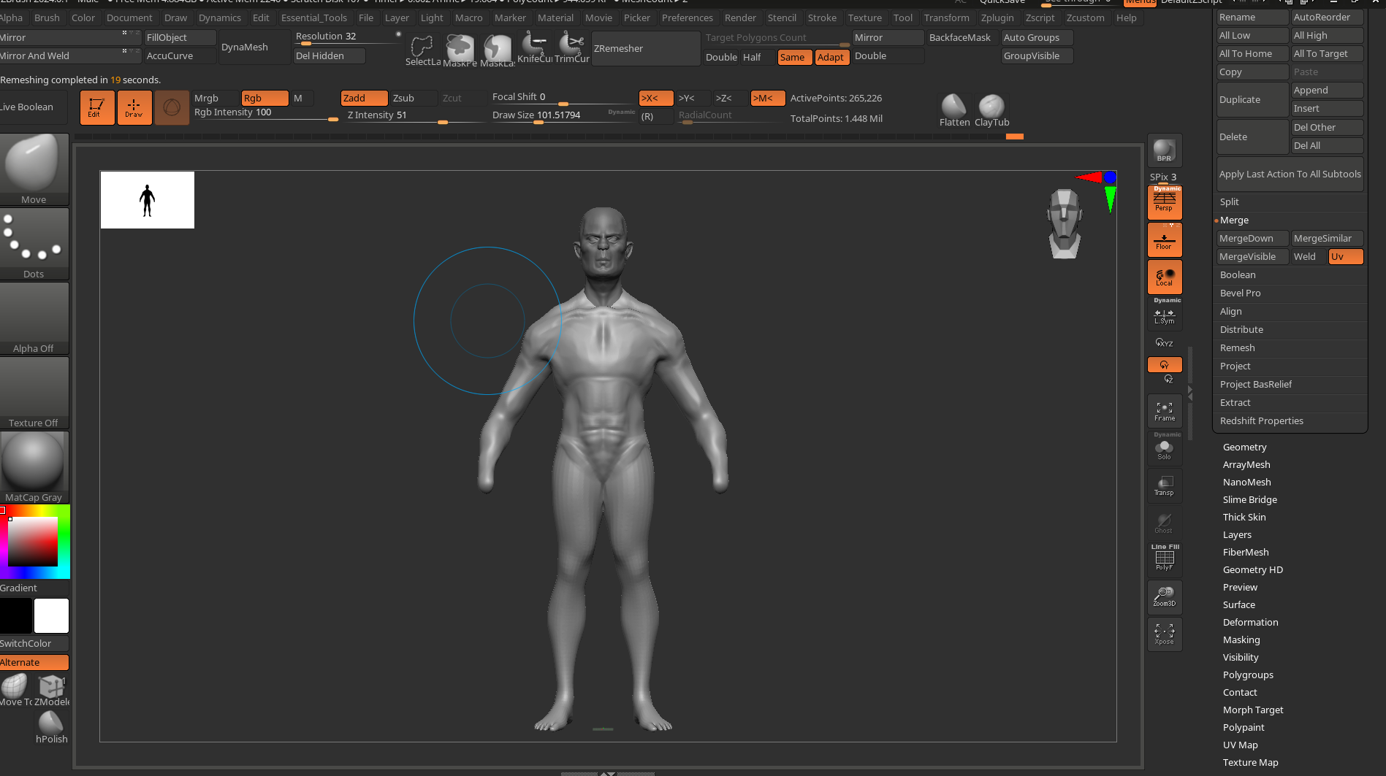The image size is (1386, 776).
Task: Expand the UV Map subpalette
Action: [1241, 745]
